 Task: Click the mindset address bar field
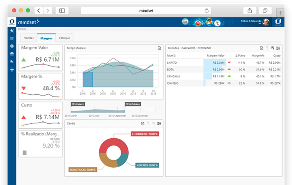[146, 10]
